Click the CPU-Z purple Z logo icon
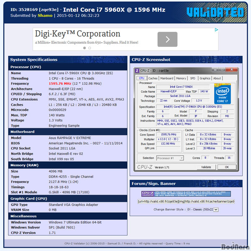251x251 pixels. coord(137,71)
